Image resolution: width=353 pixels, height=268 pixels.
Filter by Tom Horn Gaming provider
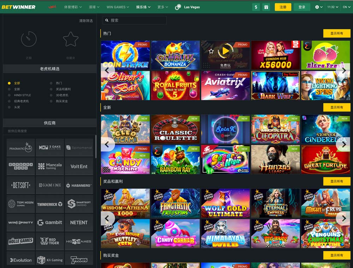point(21,204)
